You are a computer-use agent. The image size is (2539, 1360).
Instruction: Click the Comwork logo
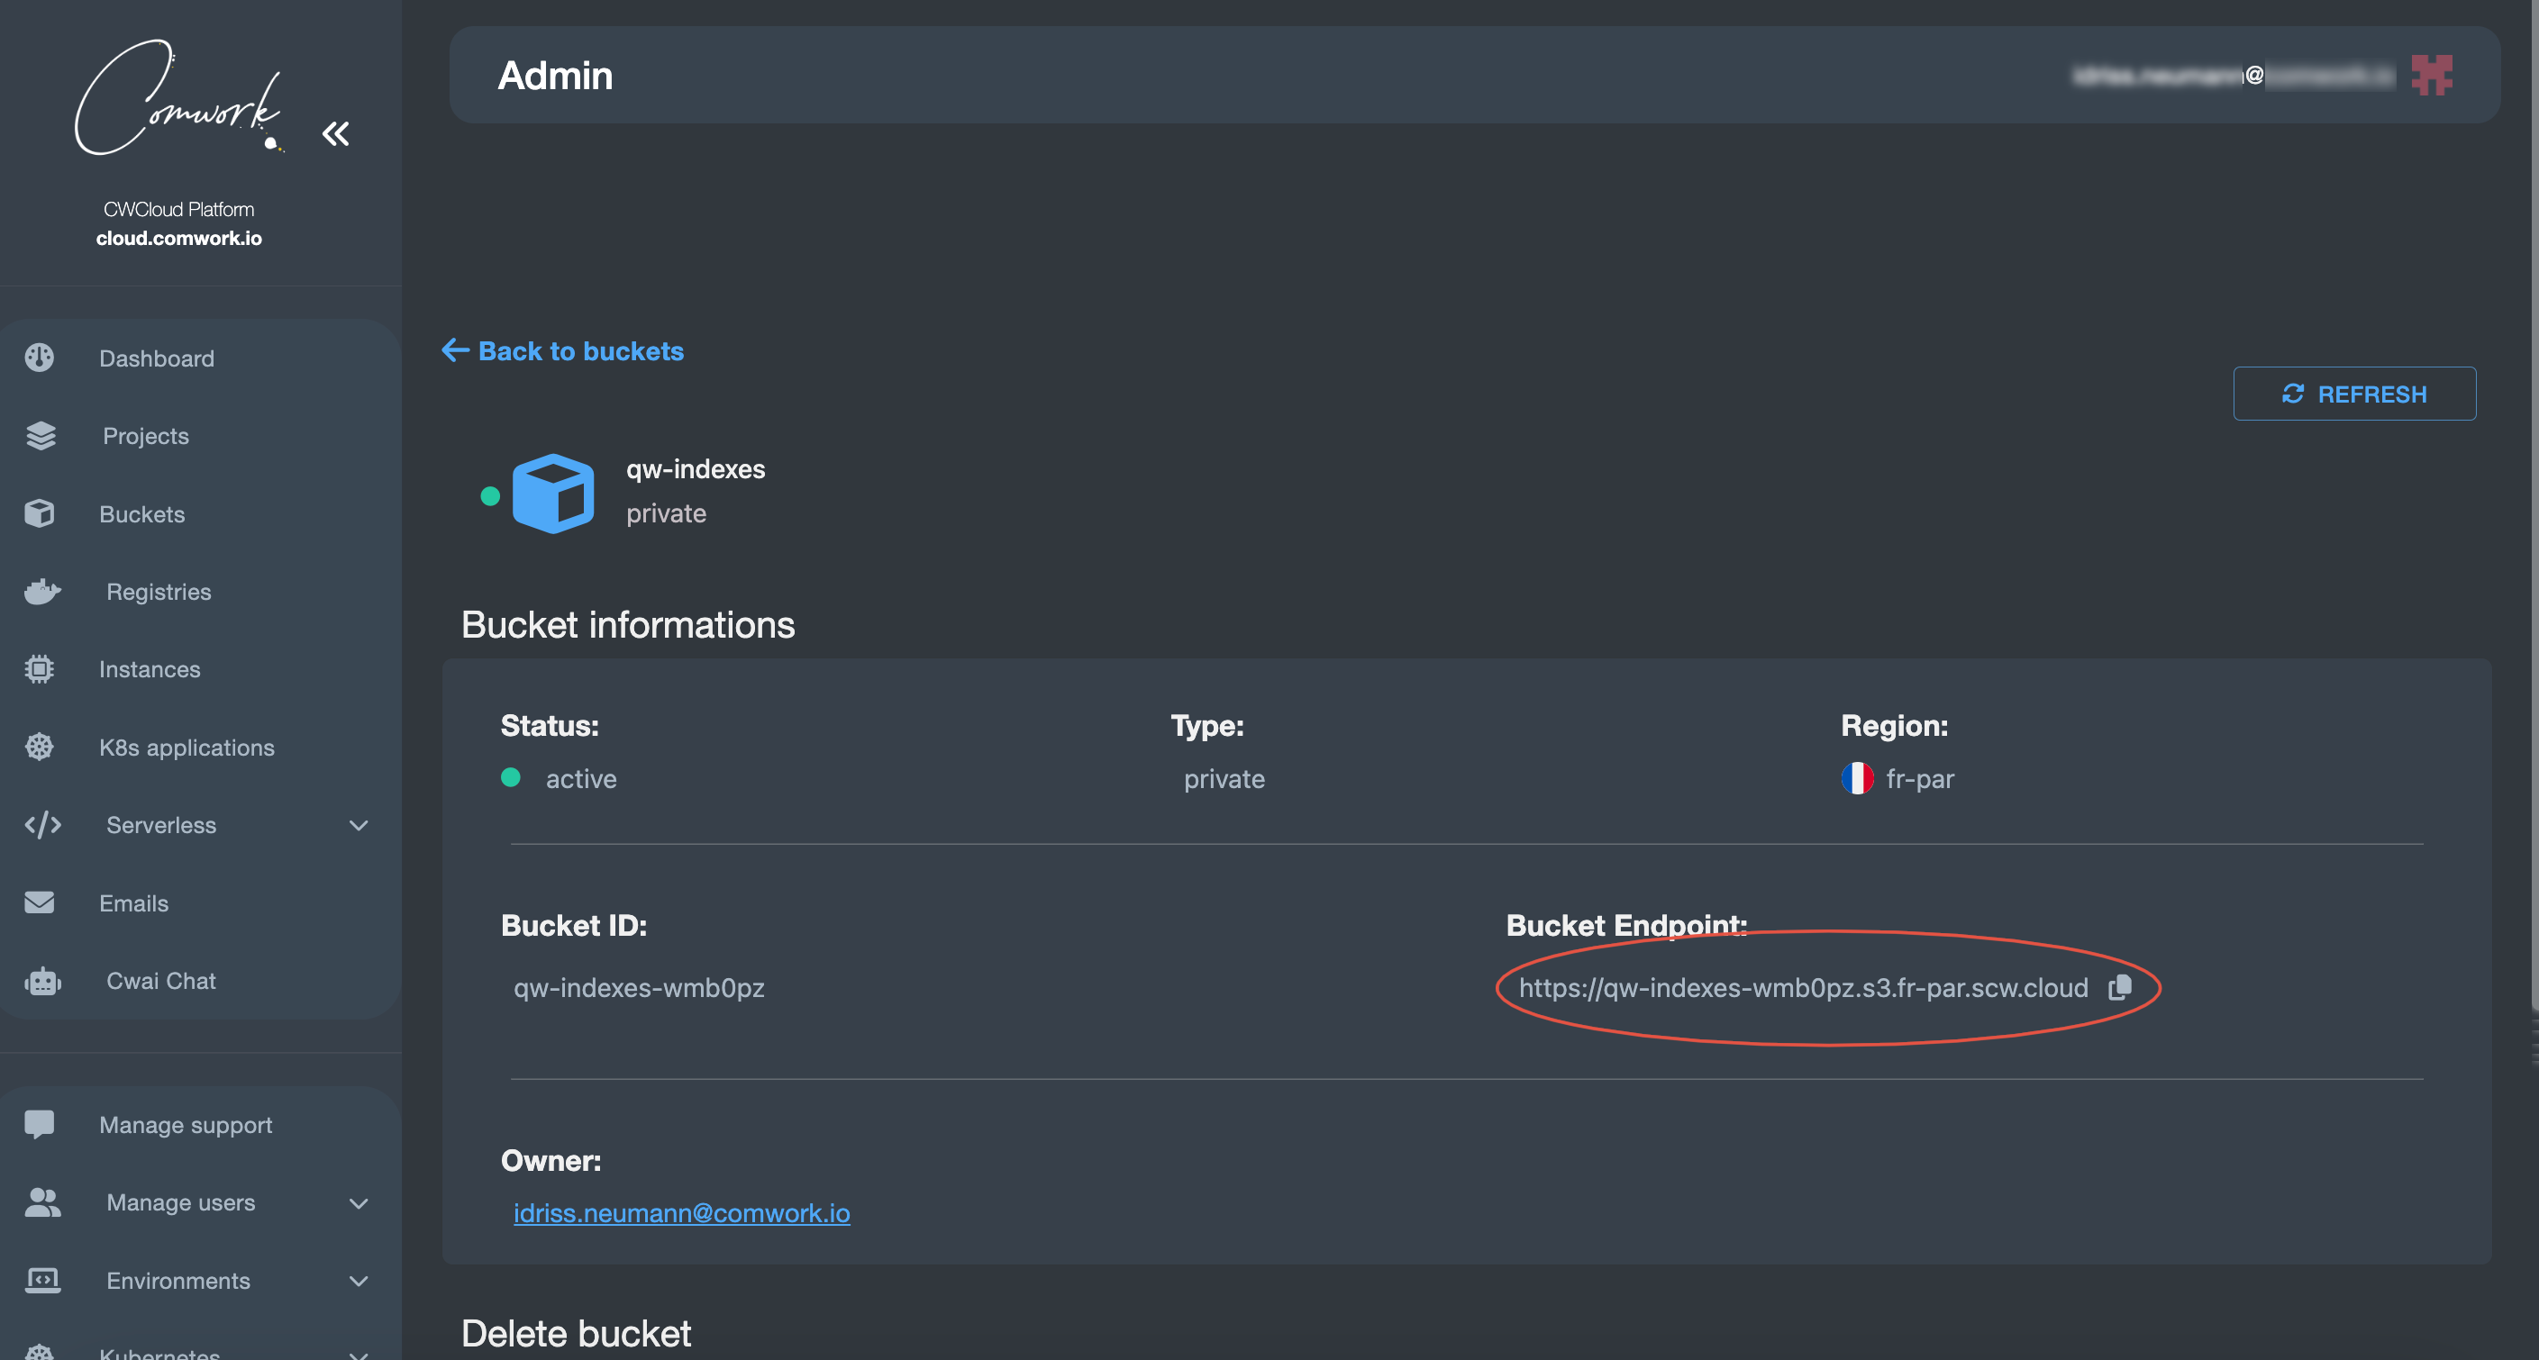pyautogui.click(x=178, y=96)
